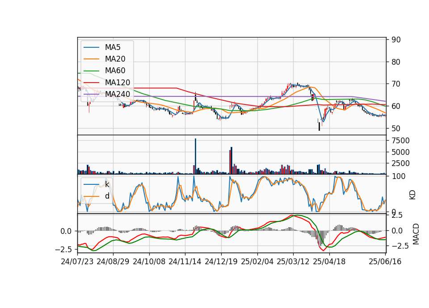429x308 pixels.
Task: Click the price axis value 90
Action: click(x=396, y=40)
